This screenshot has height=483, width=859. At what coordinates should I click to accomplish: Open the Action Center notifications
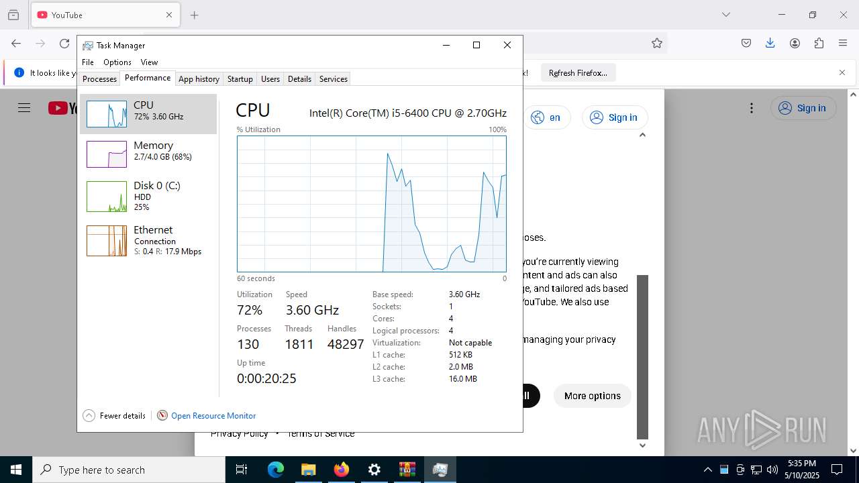click(x=837, y=470)
